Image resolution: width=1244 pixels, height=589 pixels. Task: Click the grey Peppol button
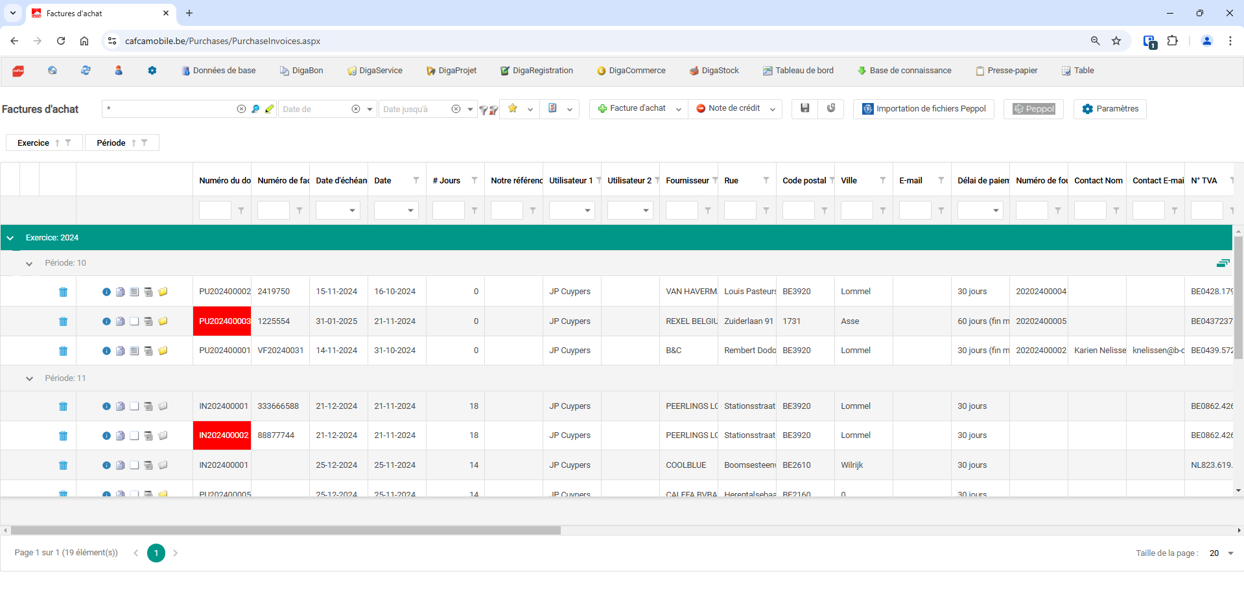[1033, 109]
